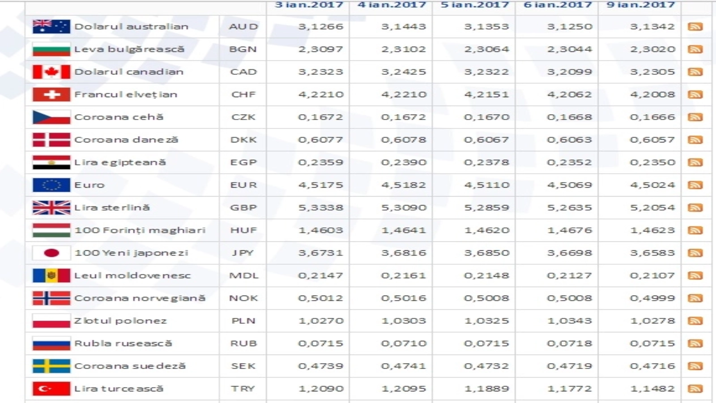Viewport: 716px width, 403px height.
Task: Open RSS feed for Rubla rusească
Action: (695, 344)
